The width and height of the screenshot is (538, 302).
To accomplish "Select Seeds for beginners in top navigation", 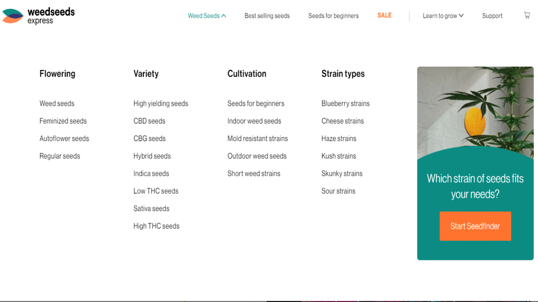I will [x=333, y=16].
